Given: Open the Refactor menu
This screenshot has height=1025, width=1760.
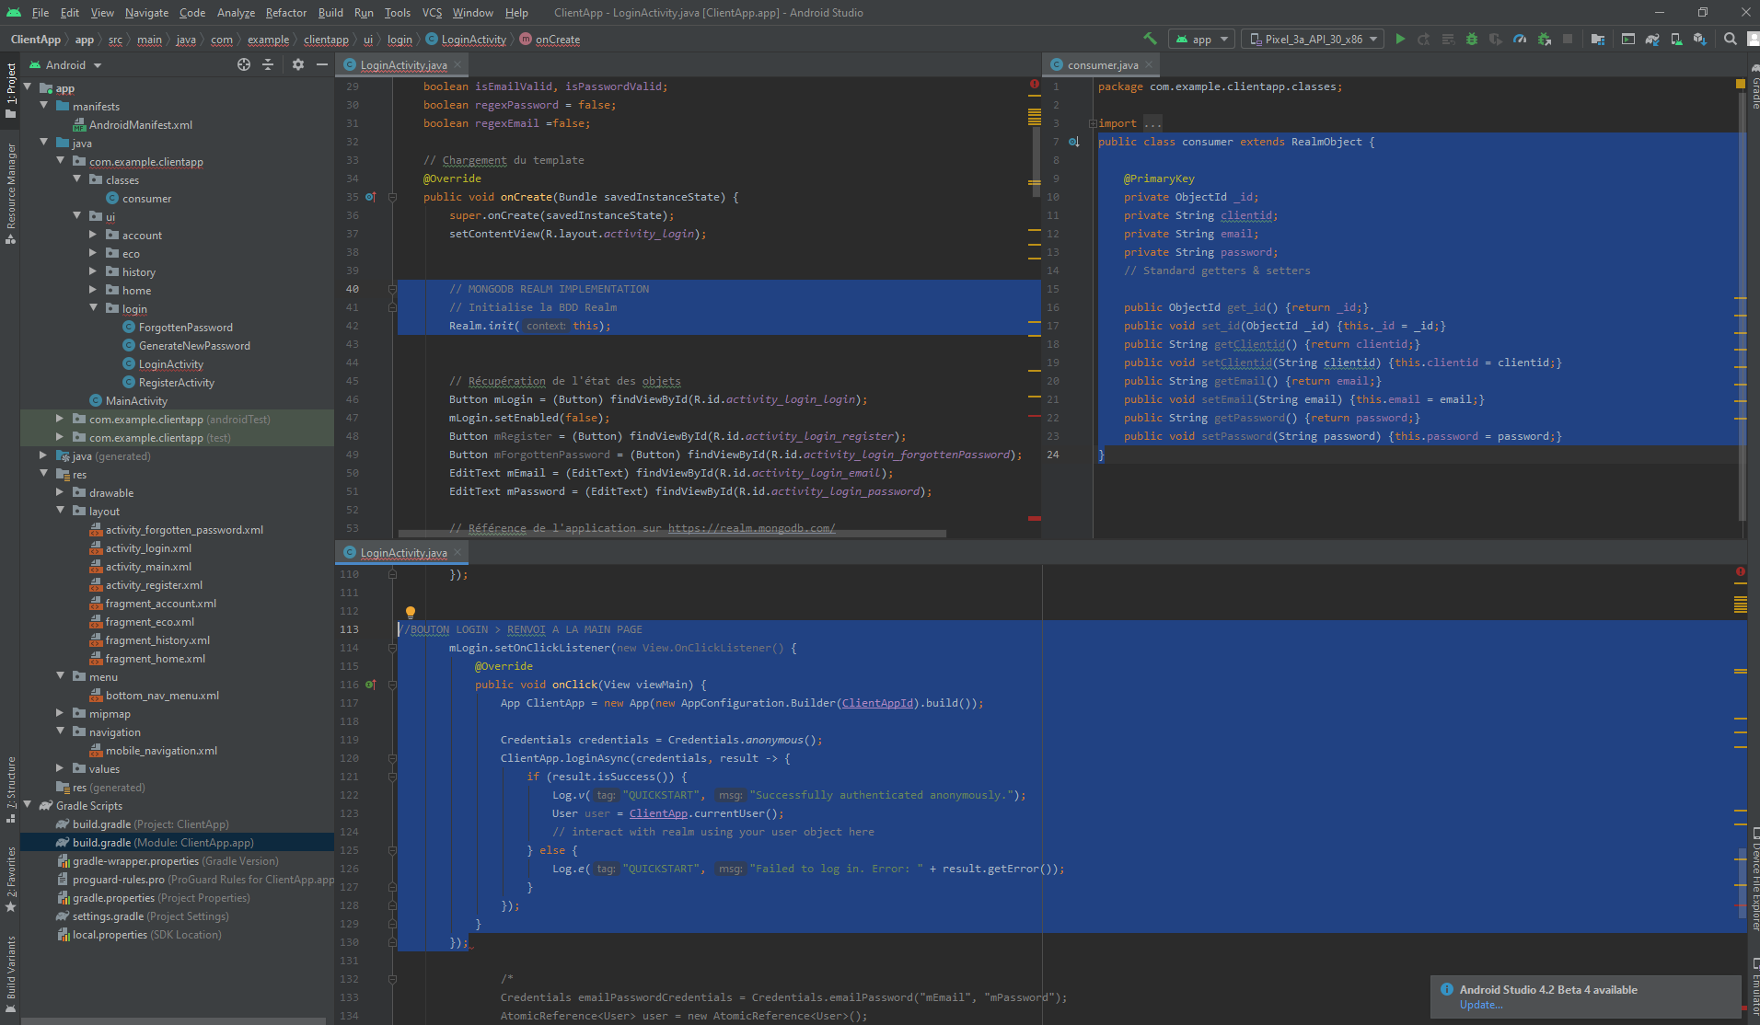Looking at the screenshot, I should 285,12.
